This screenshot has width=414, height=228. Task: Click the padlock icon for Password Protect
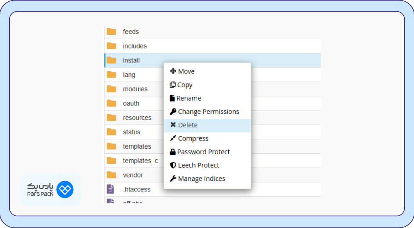tap(172, 152)
